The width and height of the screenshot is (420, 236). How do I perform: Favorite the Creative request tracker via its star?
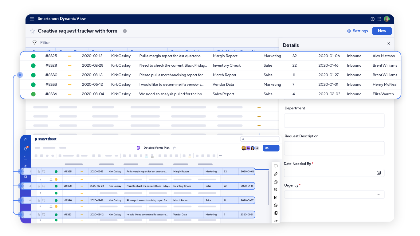tap(32, 31)
